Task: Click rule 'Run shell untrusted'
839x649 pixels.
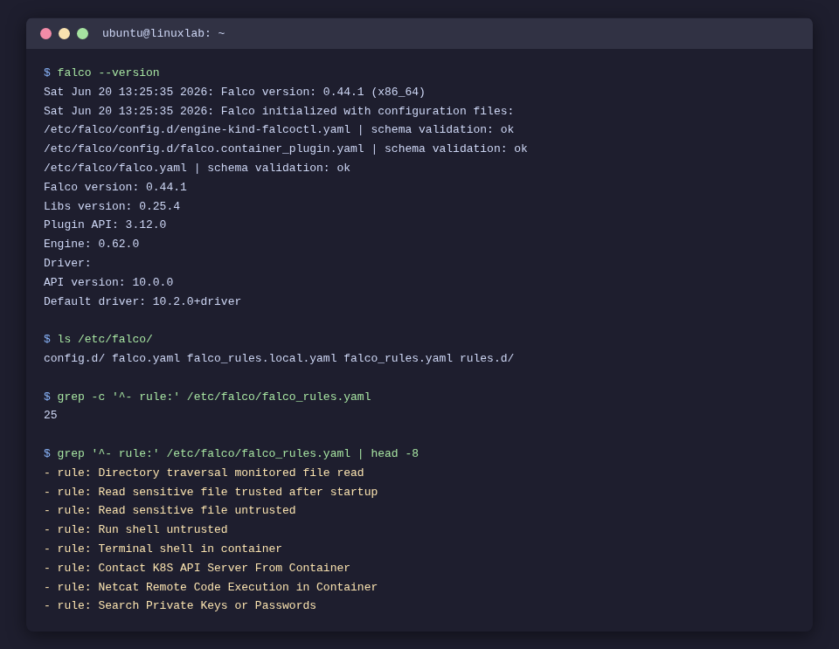Action: 136,530
